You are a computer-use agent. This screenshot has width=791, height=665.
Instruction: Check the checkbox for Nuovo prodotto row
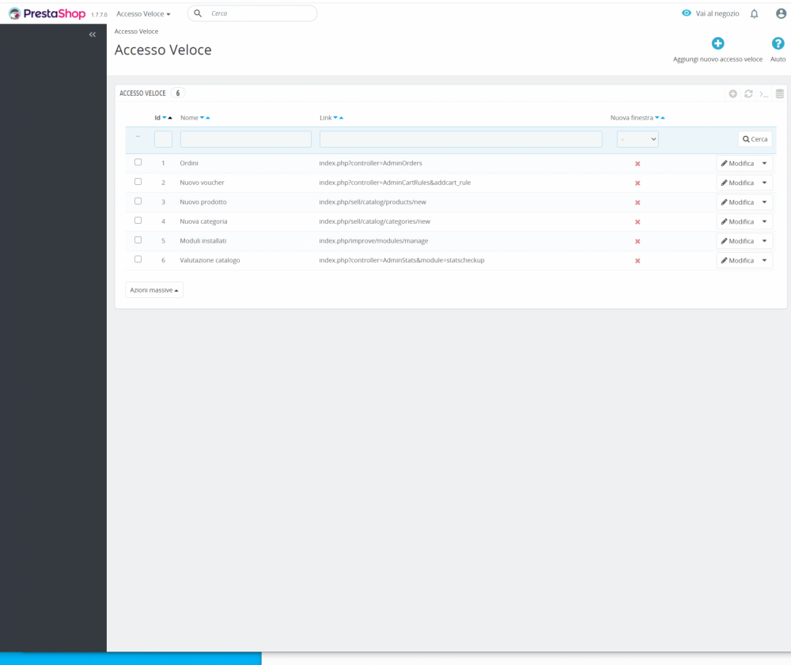(138, 201)
